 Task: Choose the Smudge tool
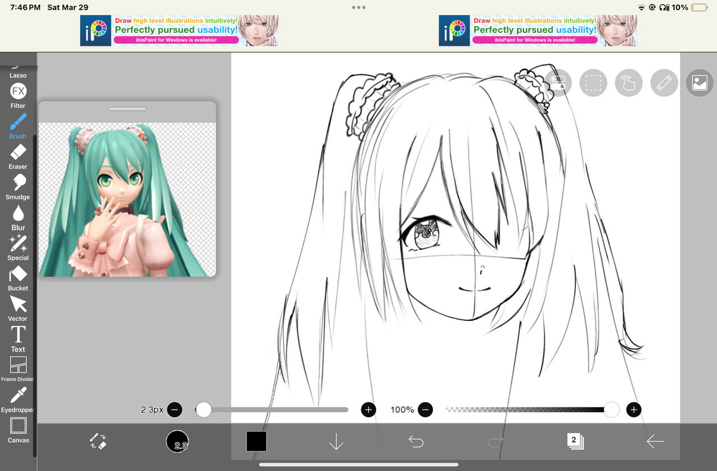click(18, 187)
